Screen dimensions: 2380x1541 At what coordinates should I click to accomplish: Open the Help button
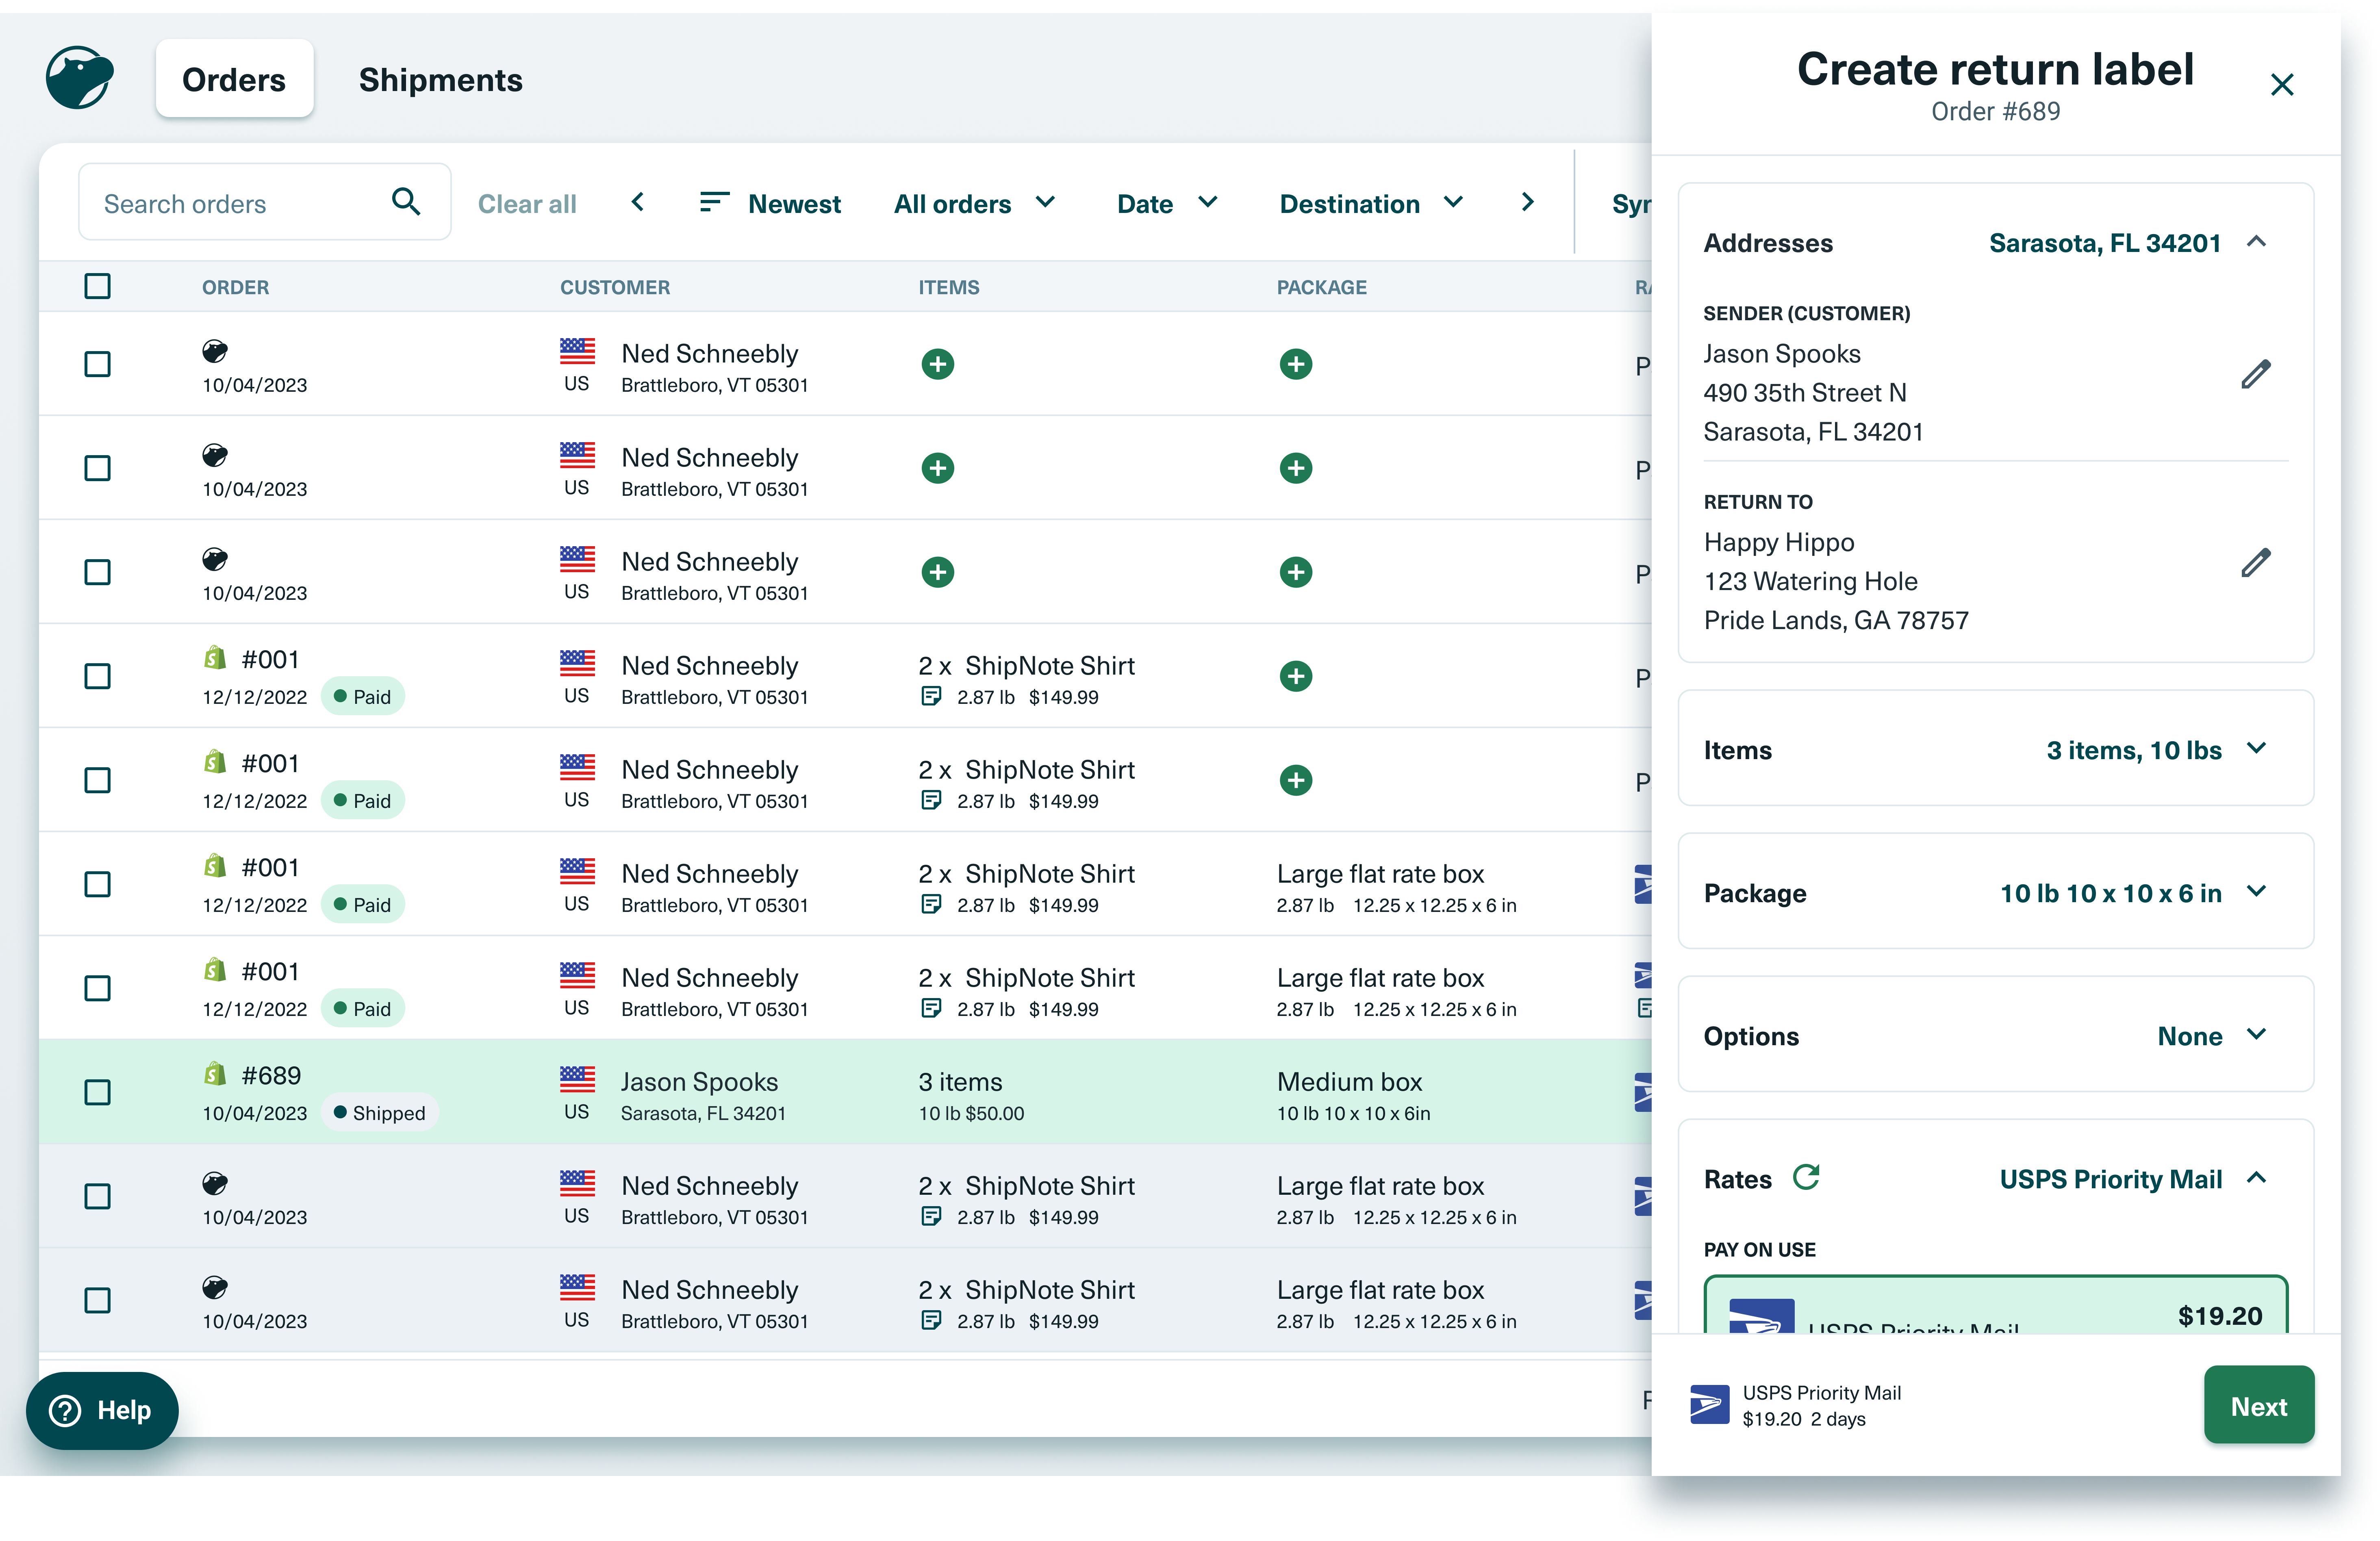click(102, 1410)
